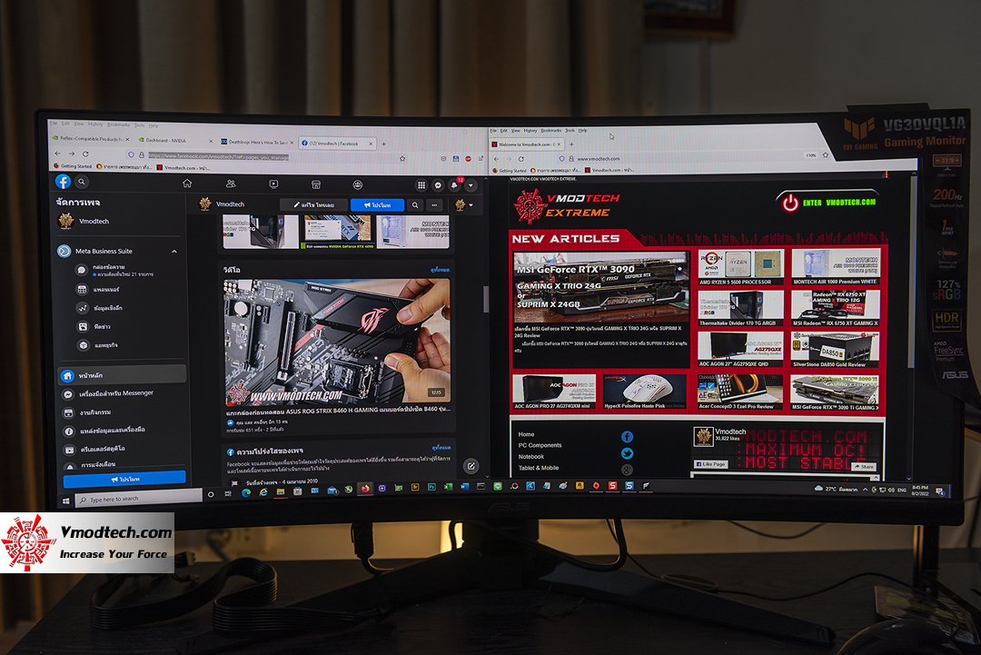Screen dimensions: 981x655
Task: Open the History menu in the Facebook window
Action: [x=95, y=124]
